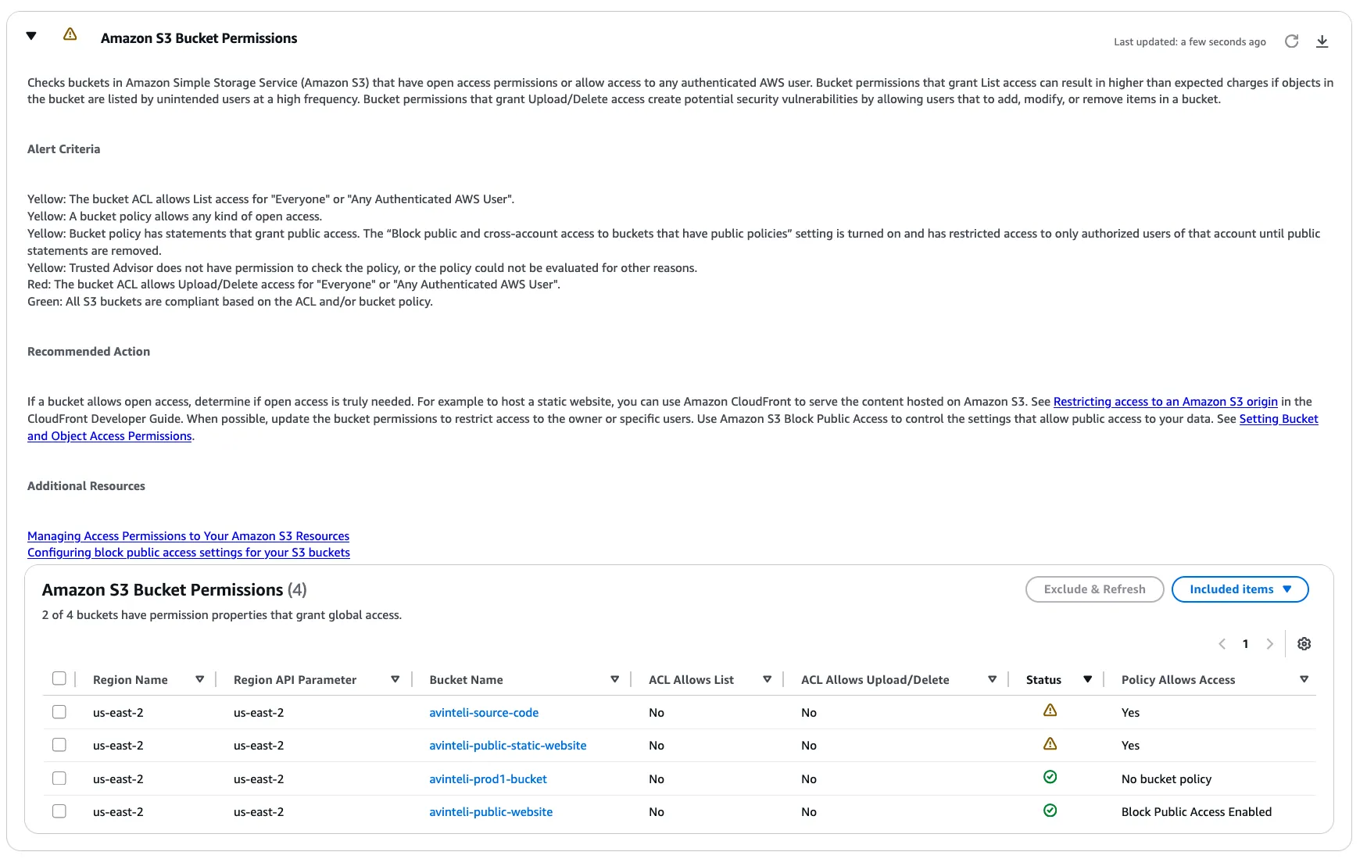Click the refresh check icon
The width and height of the screenshot is (1367, 859).
click(x=1291, y=41)
